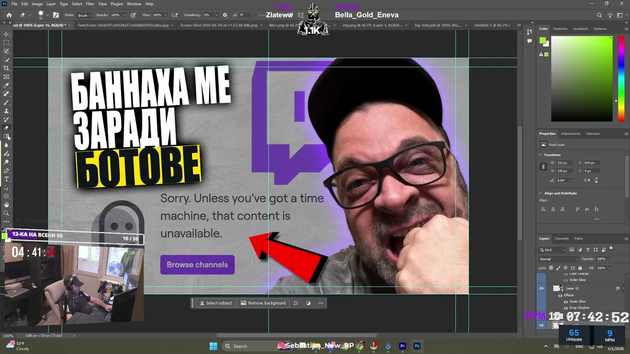Select the Brush tool in toolbox
This screenshot has width=630, height=354.
coord(6,102)
